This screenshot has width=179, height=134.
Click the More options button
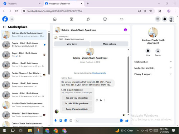pyautogui.click(x=109, y=44)
